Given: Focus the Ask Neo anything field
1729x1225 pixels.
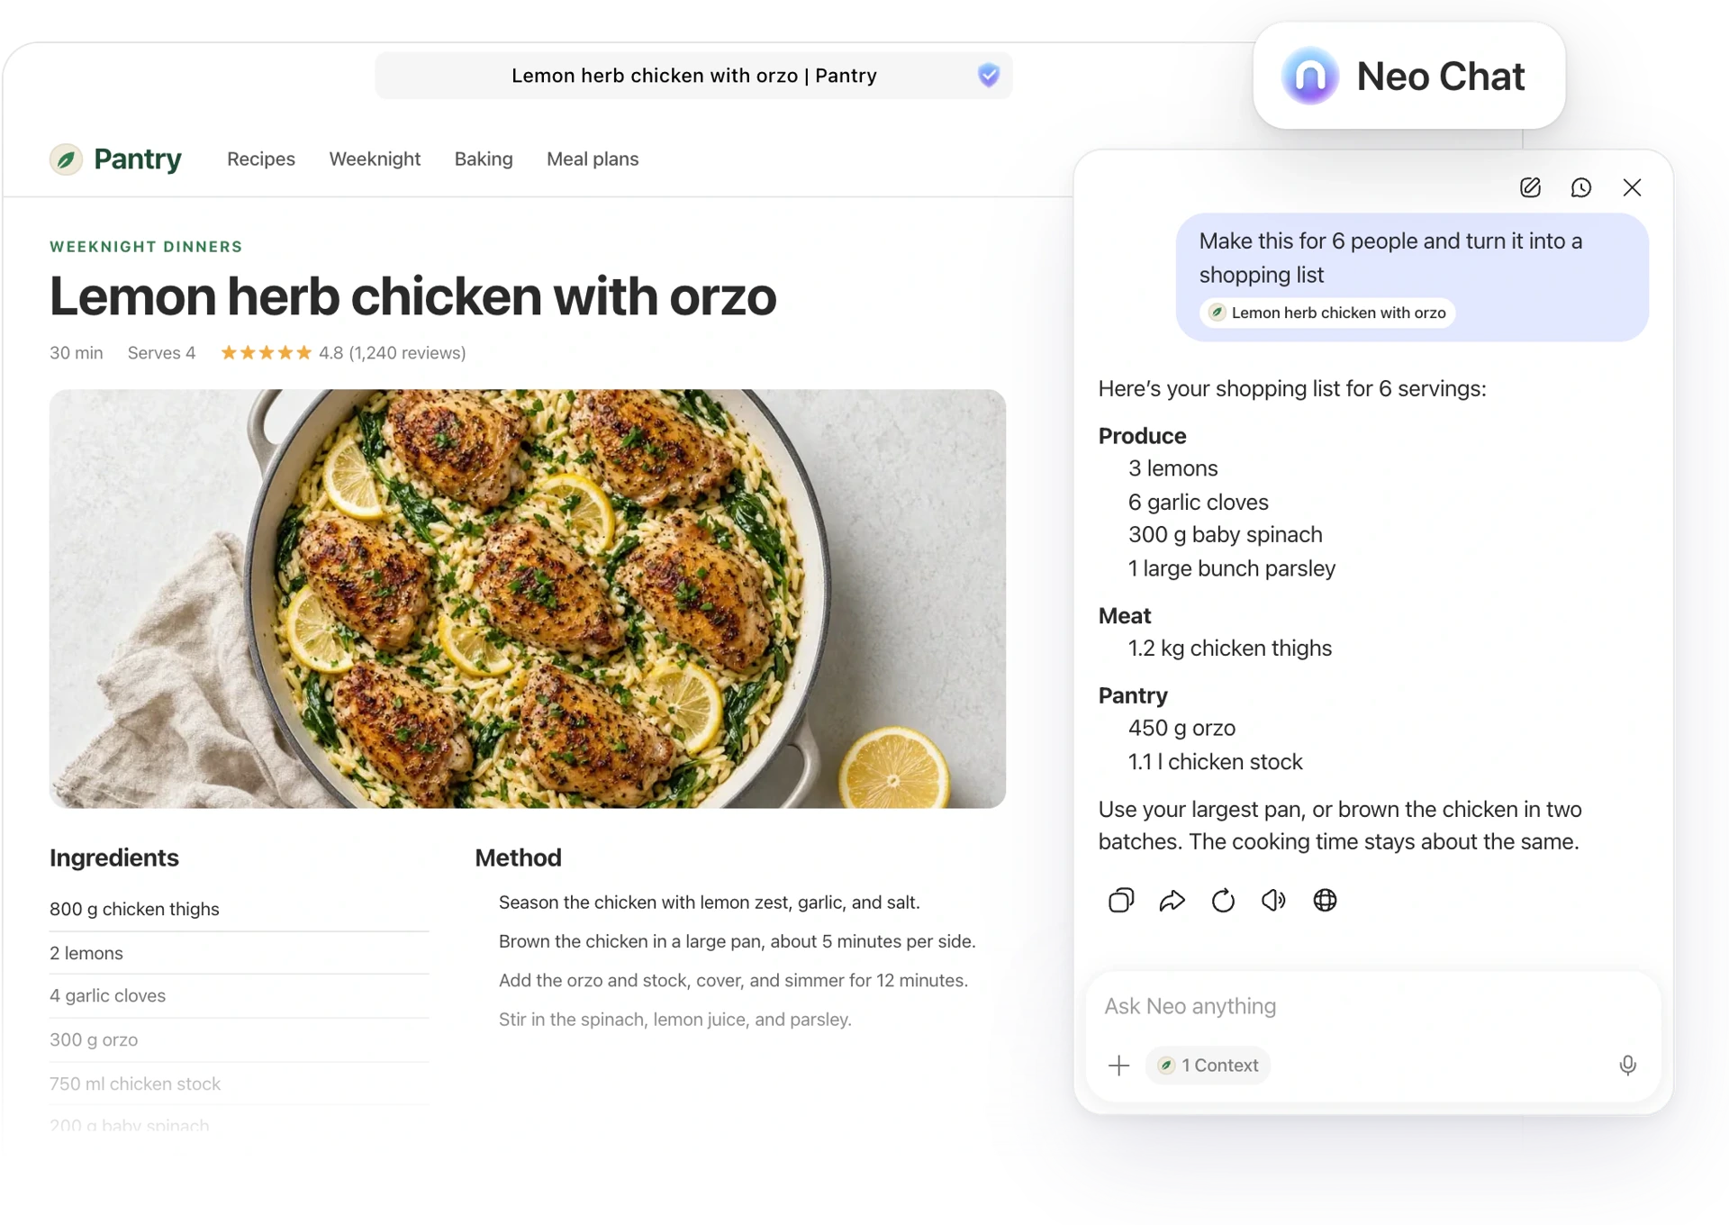Looking at the screenshot, I should point(1372,1006).
